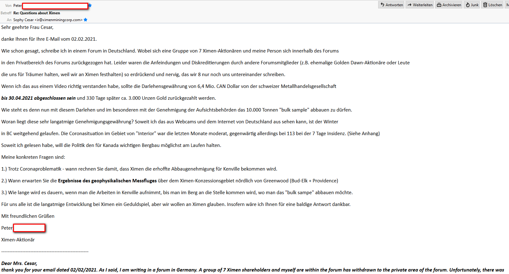
Task: Click the English greeting 'Dear Mrs. Cesar,'
Action: tap(19, 263)
